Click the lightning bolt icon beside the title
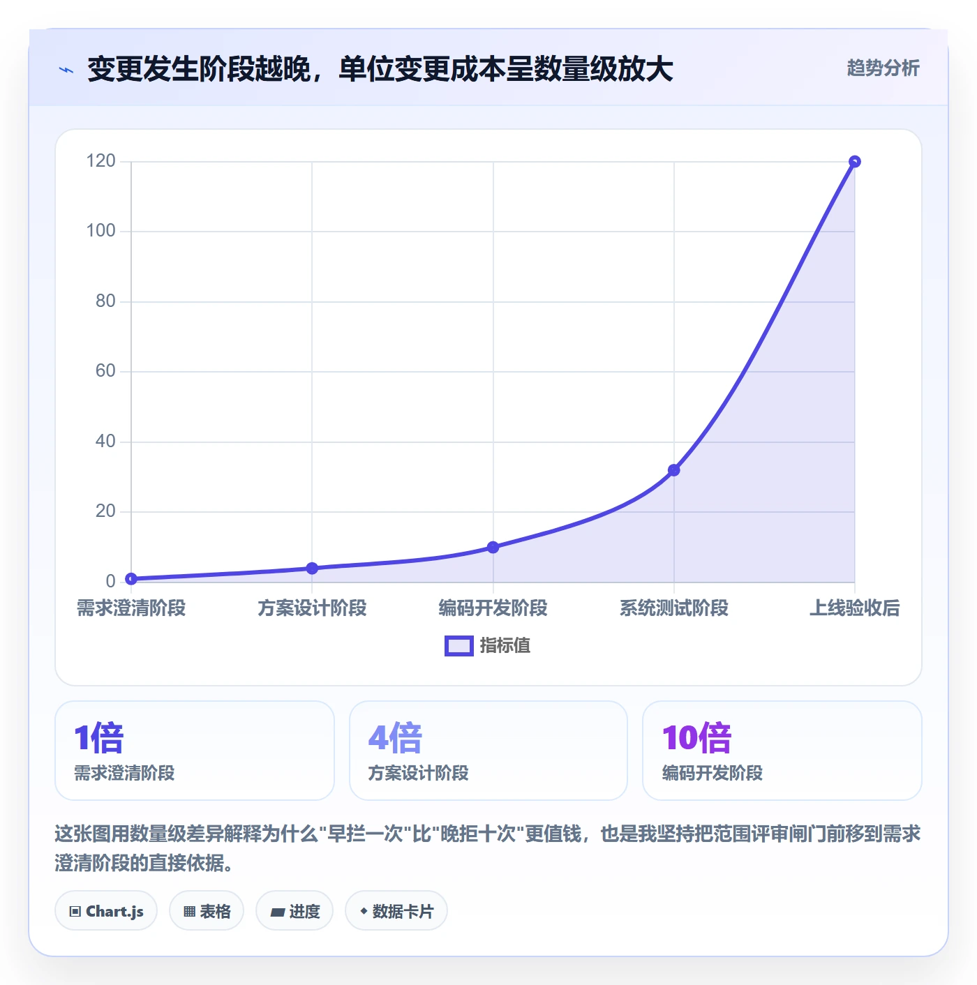The image size is (977, 985). click(66, 70)
